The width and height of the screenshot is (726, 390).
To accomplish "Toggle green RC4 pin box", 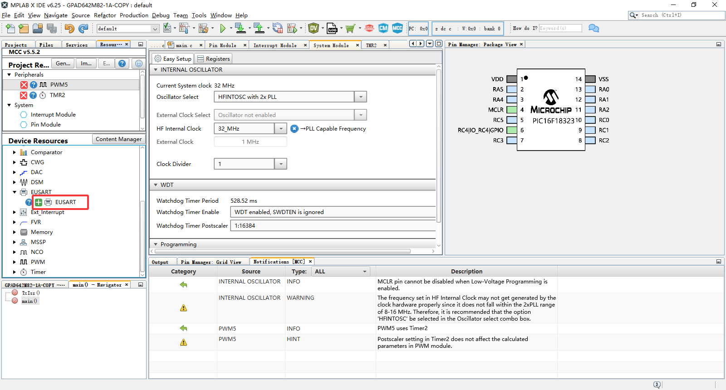I will [x=512, y=130].
